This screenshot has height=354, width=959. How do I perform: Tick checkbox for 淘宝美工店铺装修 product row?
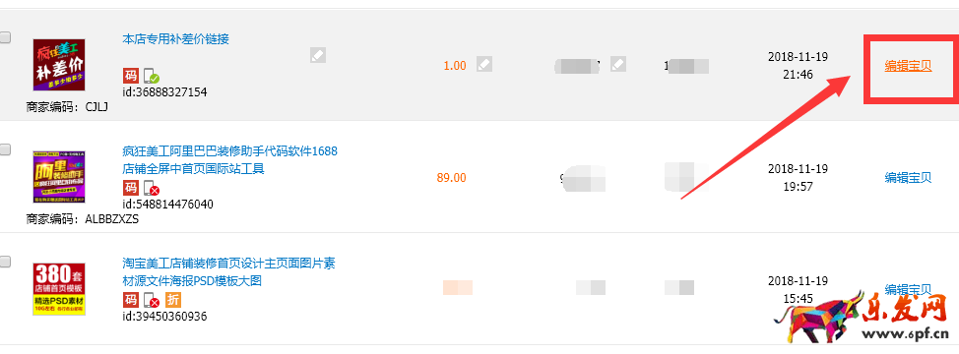(5, 262)
